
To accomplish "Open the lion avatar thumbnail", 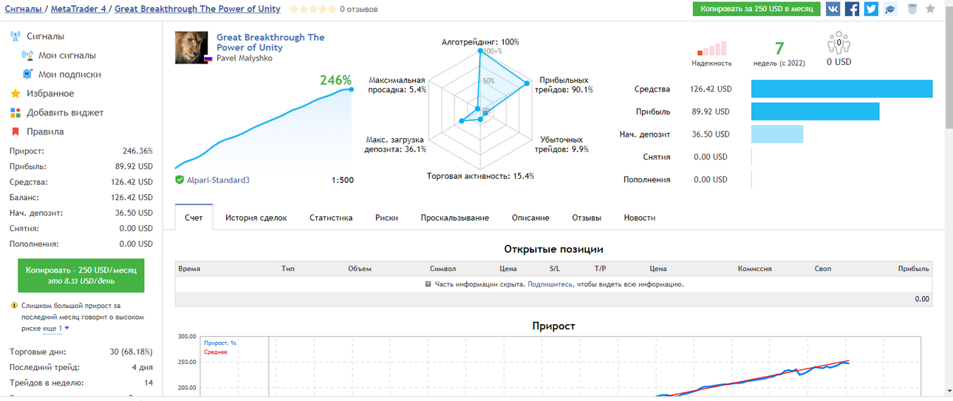I will click(191, 47).
